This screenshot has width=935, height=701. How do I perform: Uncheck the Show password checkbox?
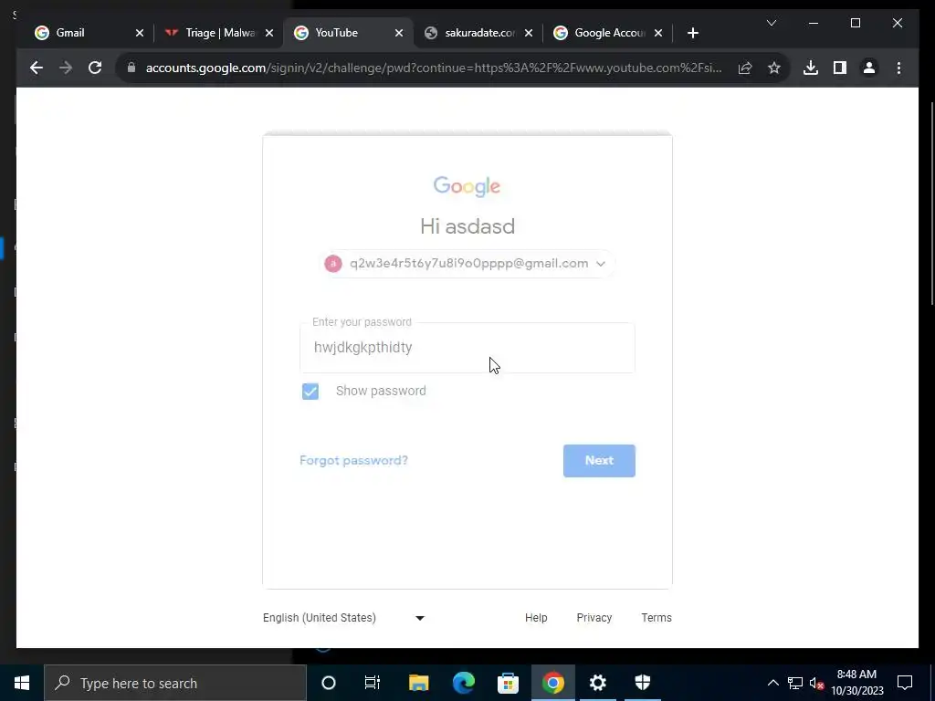310,391
